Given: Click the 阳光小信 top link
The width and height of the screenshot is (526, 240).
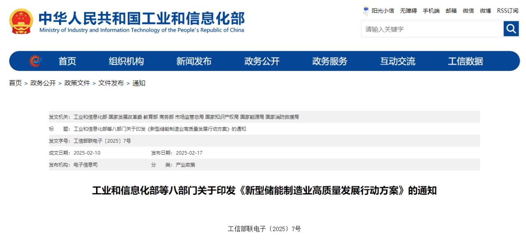Looking at the screenshot, I should 383,11.
